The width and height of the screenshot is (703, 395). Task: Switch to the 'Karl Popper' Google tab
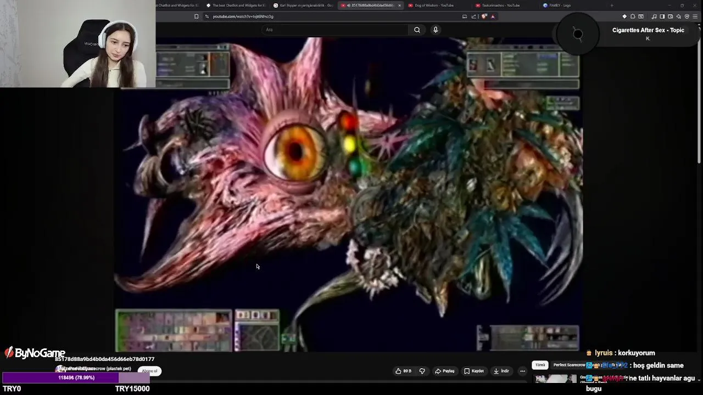click(x=304, y=5)
